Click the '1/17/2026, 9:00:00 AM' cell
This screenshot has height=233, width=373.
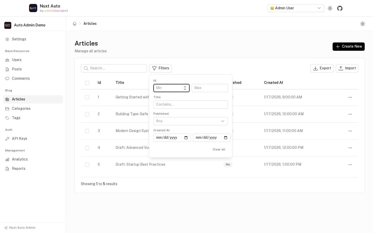(x=283, y=97)
